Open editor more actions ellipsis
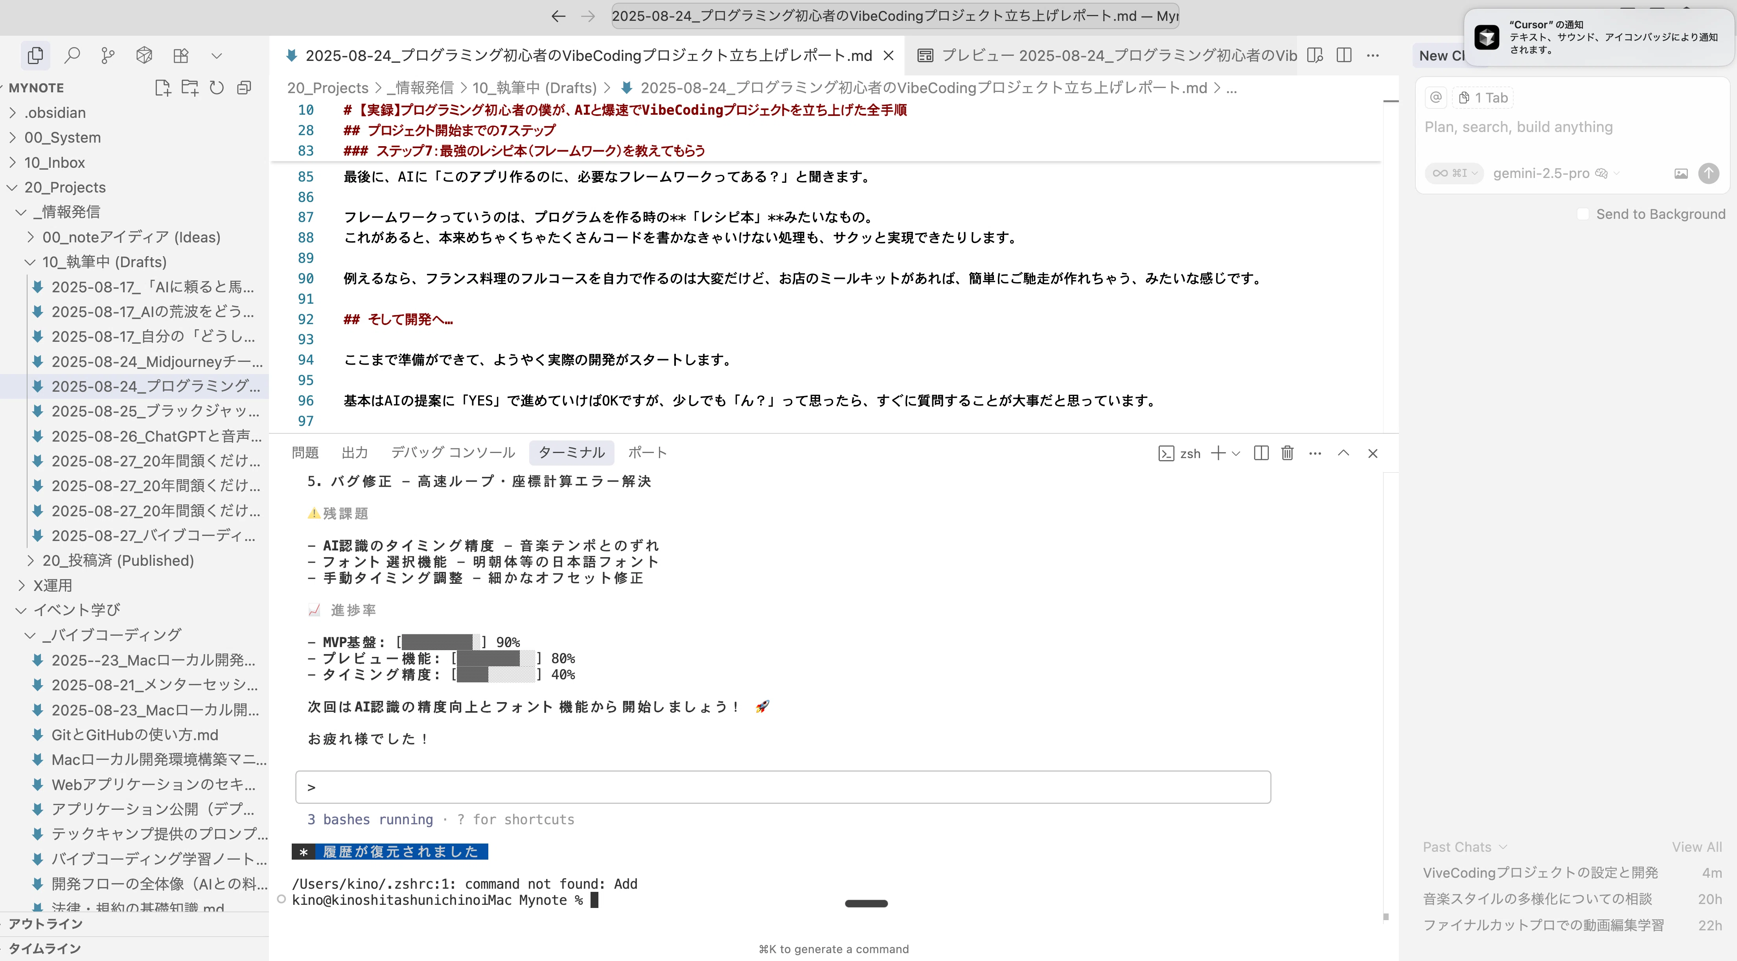1737x961 pixels. click(x=1373, y=55)
